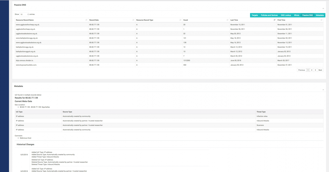Go to the Whois tab
Screen dimensions: 329x172
coord(297,15)
